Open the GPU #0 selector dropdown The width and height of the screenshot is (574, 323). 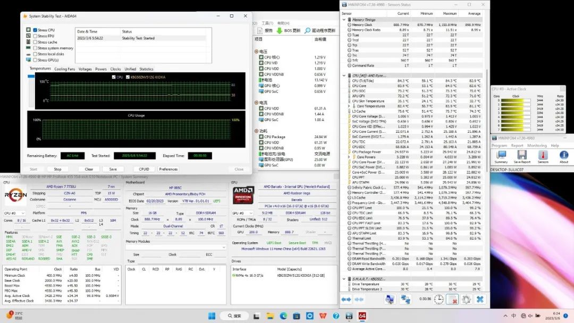(x=242, y=213)
